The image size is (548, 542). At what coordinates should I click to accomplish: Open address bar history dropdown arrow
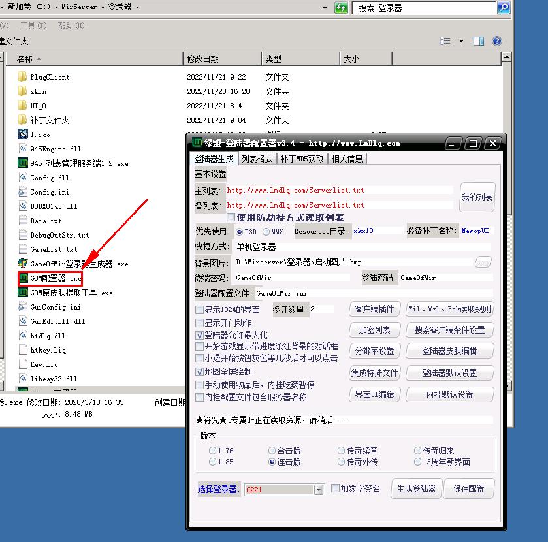(325, 7)
